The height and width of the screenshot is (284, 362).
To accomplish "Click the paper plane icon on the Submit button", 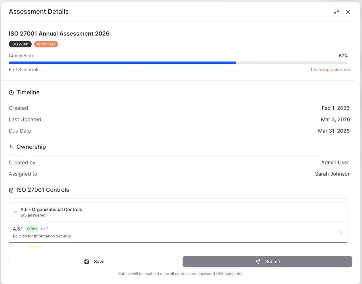I will [x=258, y=262].
